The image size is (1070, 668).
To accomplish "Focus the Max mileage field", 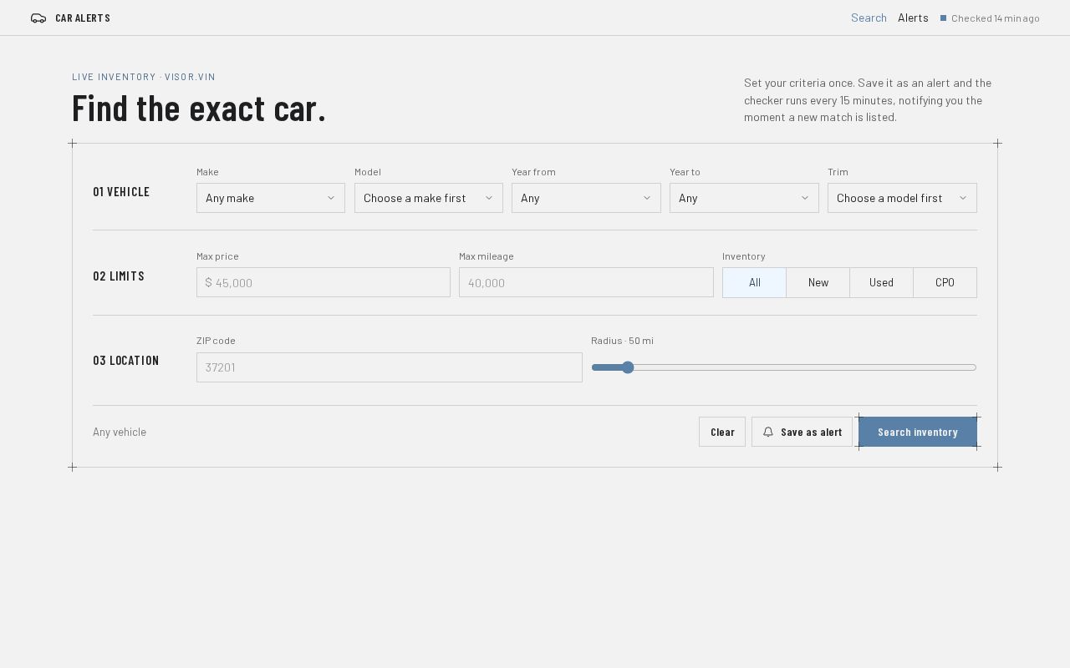I will click(x=586, y=282).
